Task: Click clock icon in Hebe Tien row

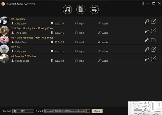Action: (52, 42)
